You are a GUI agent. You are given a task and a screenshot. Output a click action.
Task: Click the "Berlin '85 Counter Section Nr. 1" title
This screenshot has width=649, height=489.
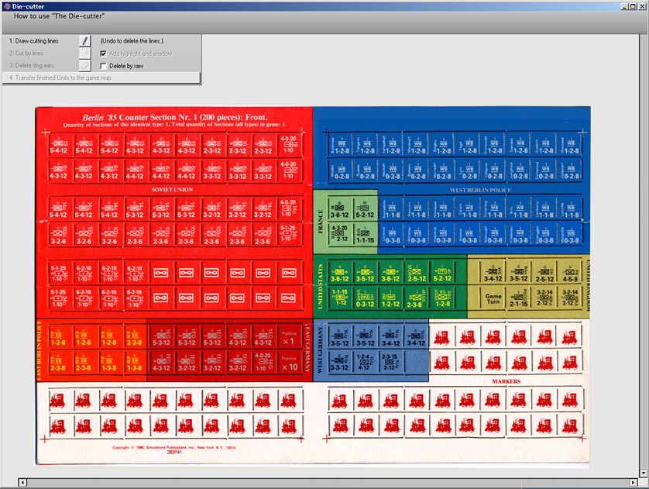click(x=175, y=117)
